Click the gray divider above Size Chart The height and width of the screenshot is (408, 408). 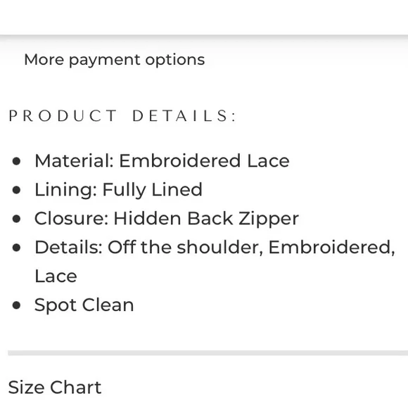pyautogui.click(x=208, y=353)
